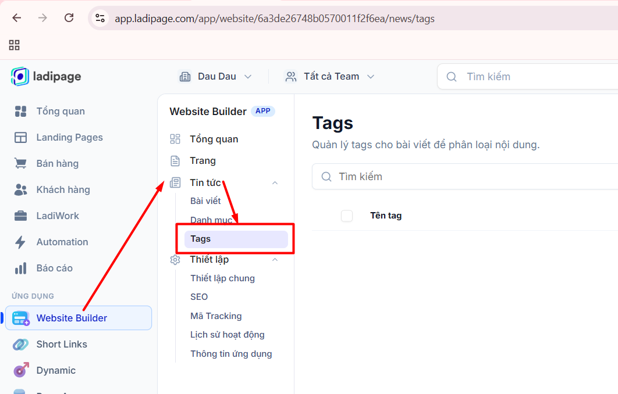Collapse the Tin tức section chevron
This screenshot has width=618, height=394.
tap(275, 183)
